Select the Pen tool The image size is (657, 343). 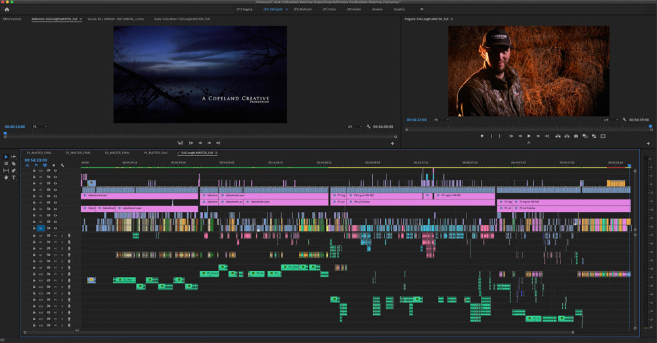[13, 171]
